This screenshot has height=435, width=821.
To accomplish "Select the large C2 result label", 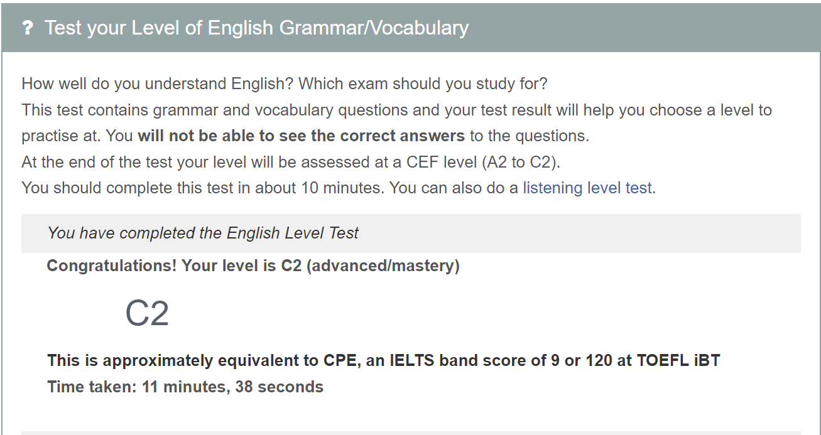I will tap(147, 313).
